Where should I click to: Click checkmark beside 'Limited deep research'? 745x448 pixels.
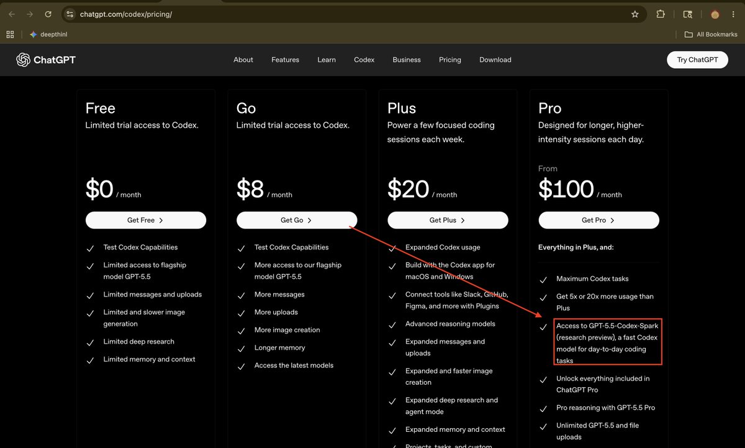pos(90,343)
